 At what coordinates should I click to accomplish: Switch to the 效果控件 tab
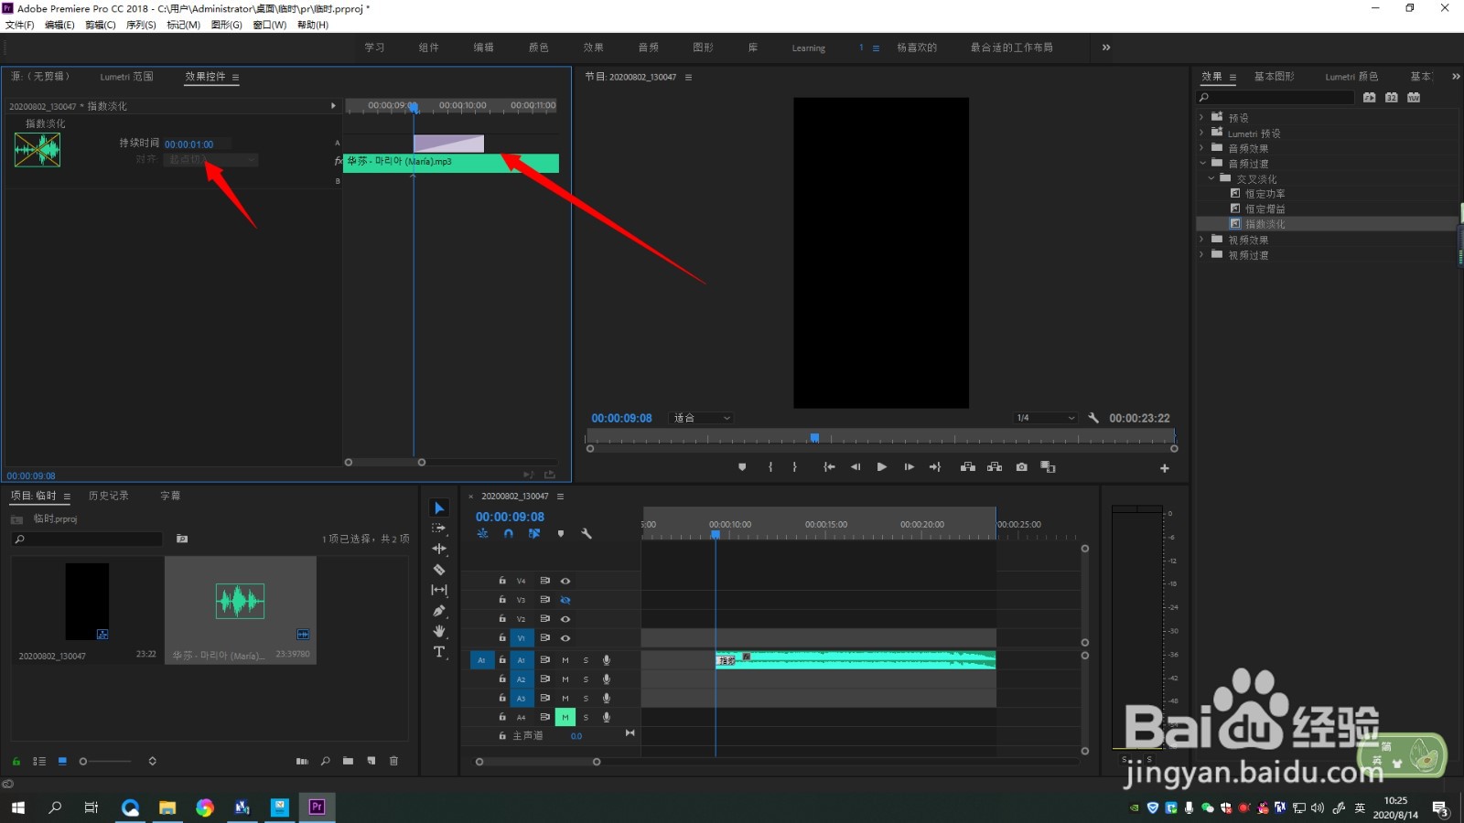pyautogui.click(x=205, y=77)
